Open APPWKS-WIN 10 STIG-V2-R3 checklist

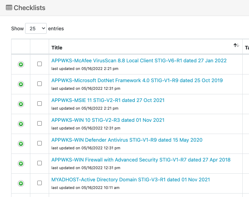[x=108, y=120]
